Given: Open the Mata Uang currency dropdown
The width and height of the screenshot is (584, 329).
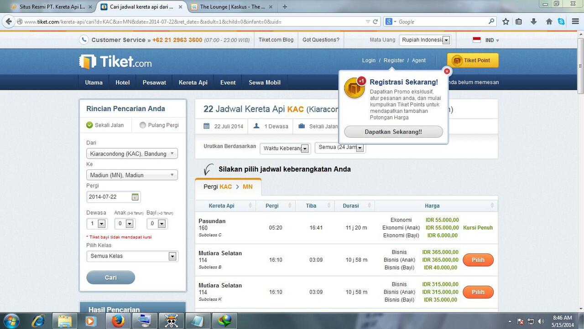Looking at the screenshot, I should tap(425, 40).
